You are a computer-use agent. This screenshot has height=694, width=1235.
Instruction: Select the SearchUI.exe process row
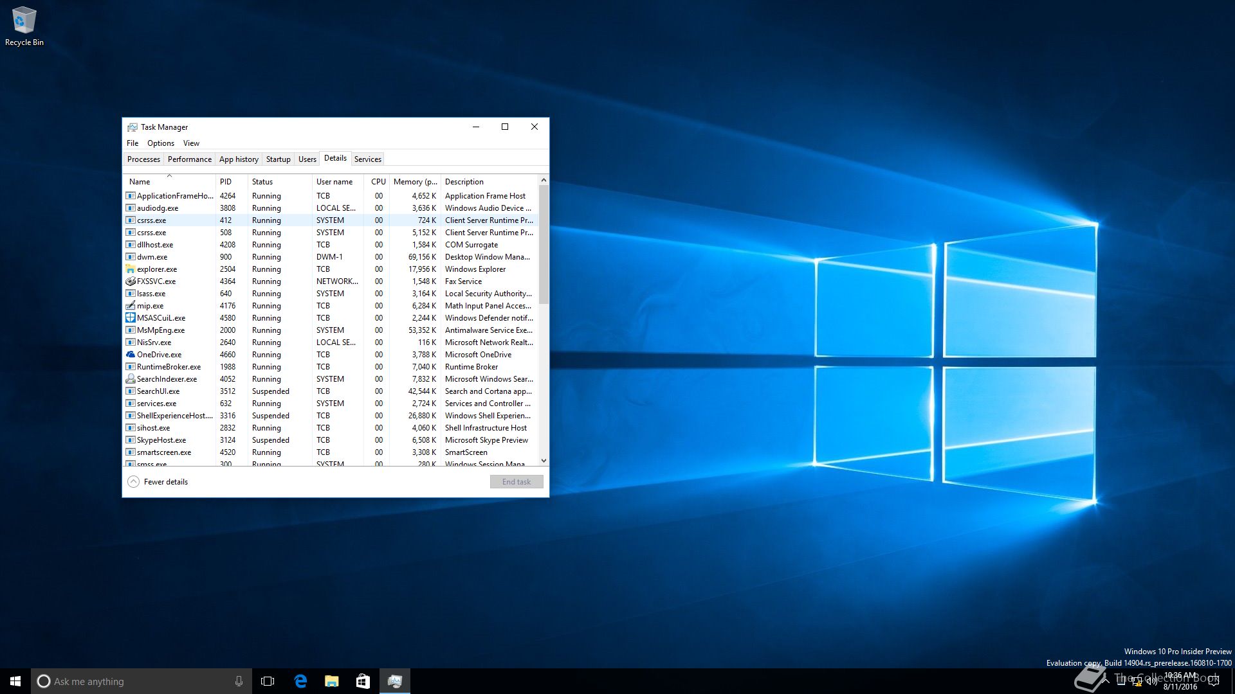coord(331,391)
